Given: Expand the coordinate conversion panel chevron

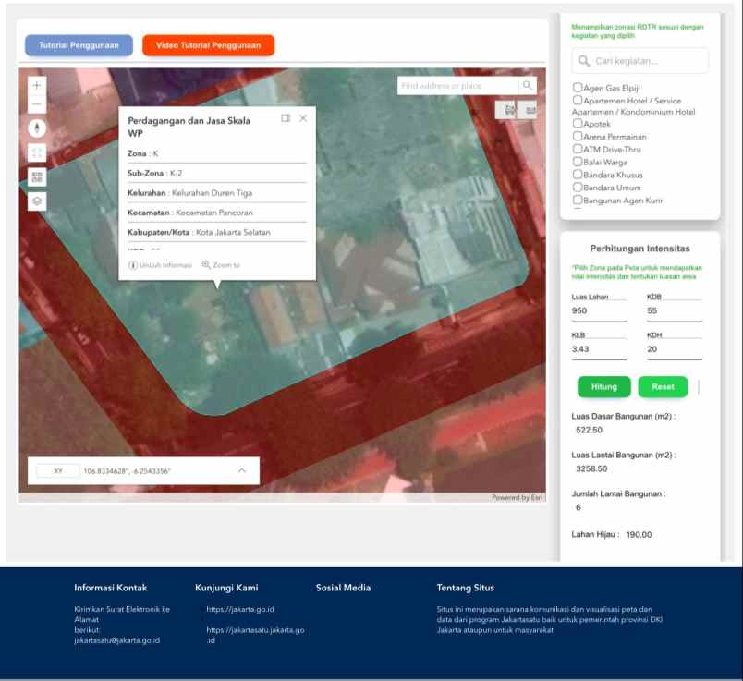Looking at the screenshot, I should pyautogui.click(x=242, y=470).
